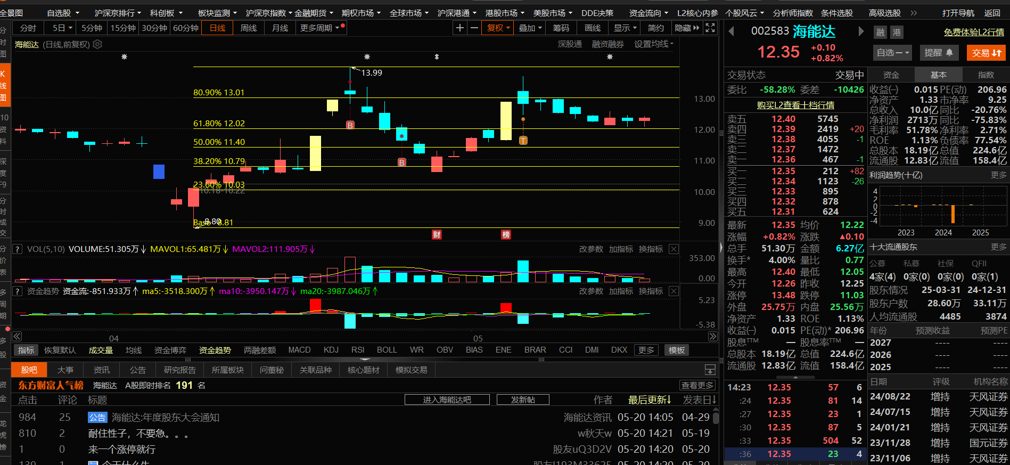Click 购买L2查看十档行情 link

point(795,105)
